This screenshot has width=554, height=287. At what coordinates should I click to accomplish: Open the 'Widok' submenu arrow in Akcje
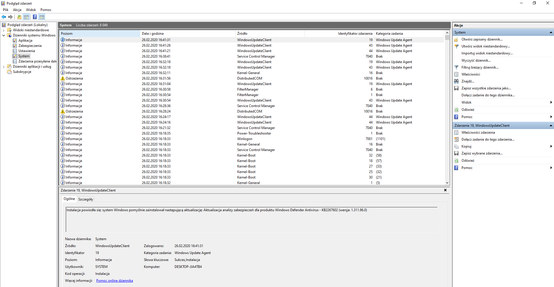(x=551, y=102)
